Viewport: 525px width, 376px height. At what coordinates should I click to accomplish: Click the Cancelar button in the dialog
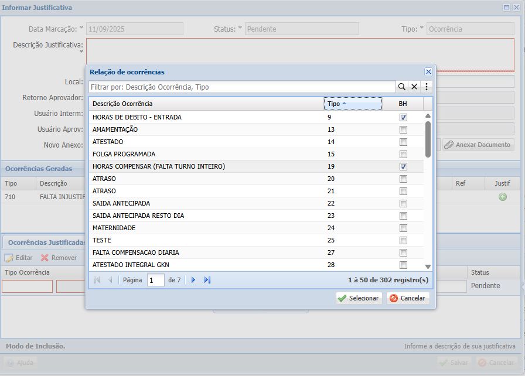coord(408,298)
